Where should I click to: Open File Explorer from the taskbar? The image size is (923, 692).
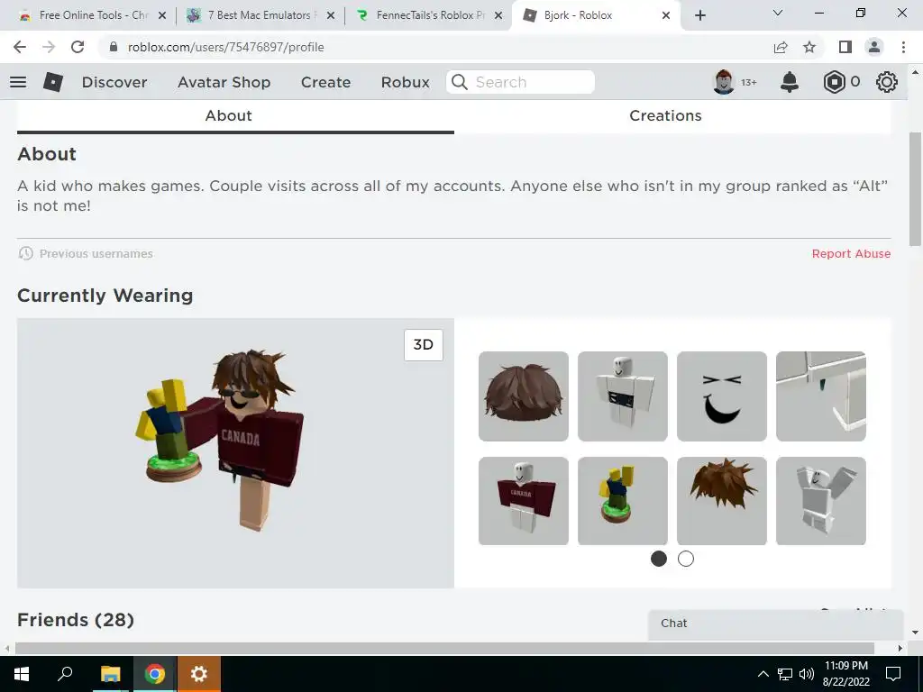coord(110,674)
